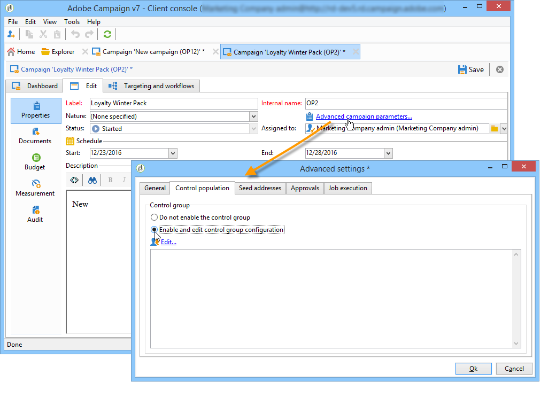
Task: Select 'Enable and edit control group configuration'
Action: (218, 230)
